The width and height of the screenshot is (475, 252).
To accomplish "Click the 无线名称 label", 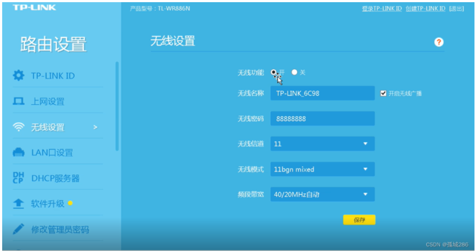I will pyautogui.click(x=251, y=93).
